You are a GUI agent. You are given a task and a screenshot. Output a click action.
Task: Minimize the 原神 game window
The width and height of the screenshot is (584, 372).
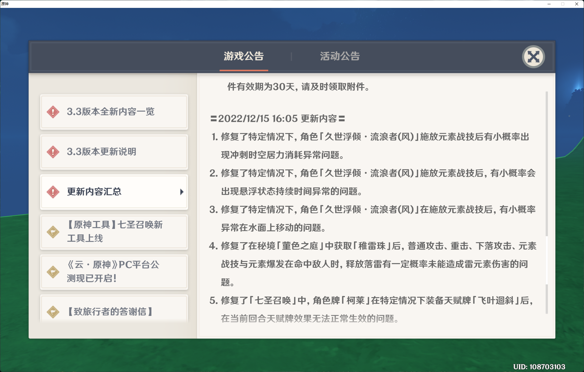549,4
